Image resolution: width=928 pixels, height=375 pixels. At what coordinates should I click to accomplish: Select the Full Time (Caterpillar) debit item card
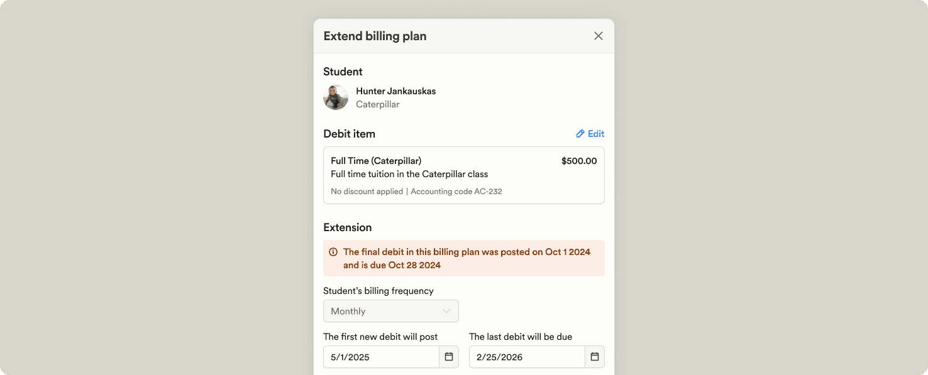pyautogui.click(x=464, y=175)
